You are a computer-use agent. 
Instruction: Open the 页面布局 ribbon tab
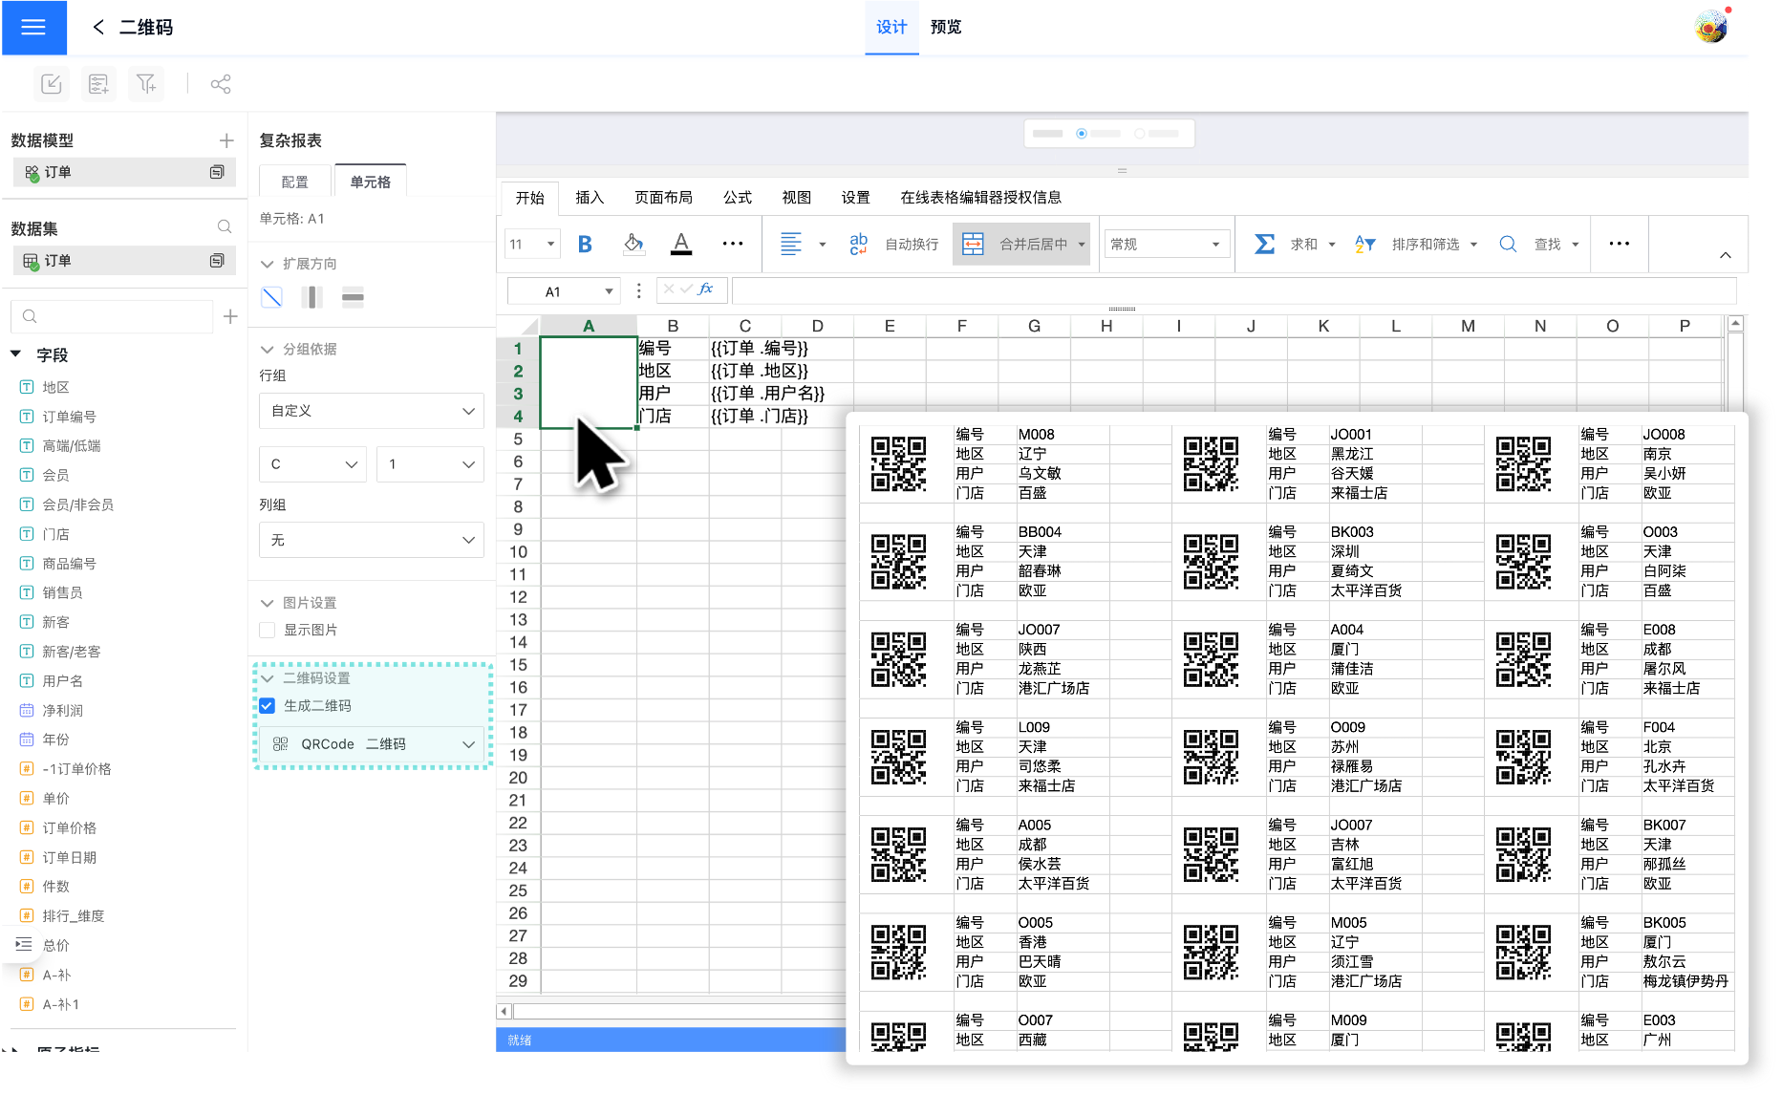click(663, 198)
